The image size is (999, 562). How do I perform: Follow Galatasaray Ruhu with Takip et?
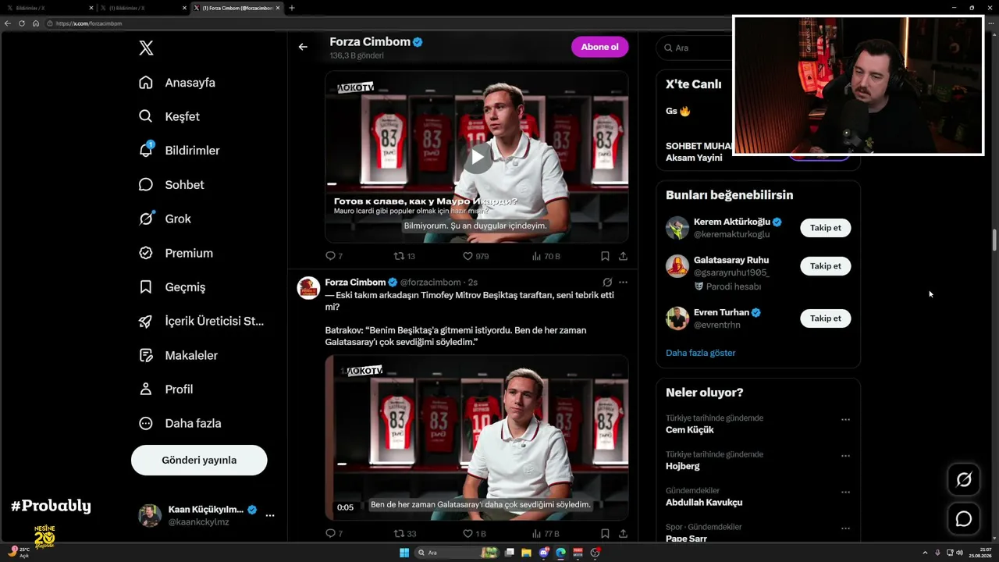tap(825, 266)
